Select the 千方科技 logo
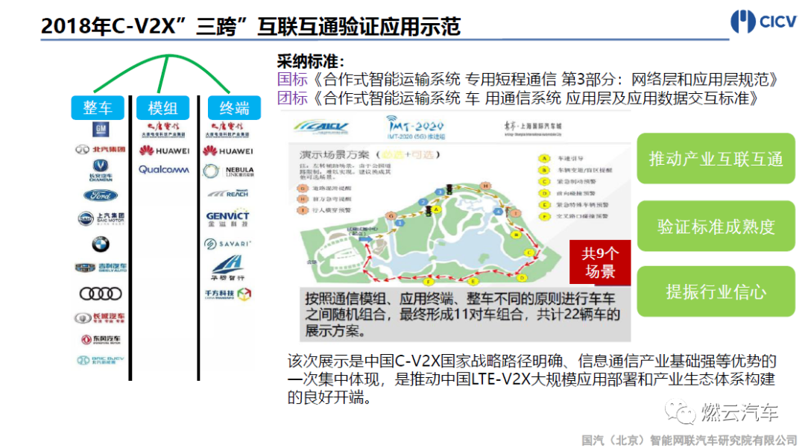 pos(229,294)
